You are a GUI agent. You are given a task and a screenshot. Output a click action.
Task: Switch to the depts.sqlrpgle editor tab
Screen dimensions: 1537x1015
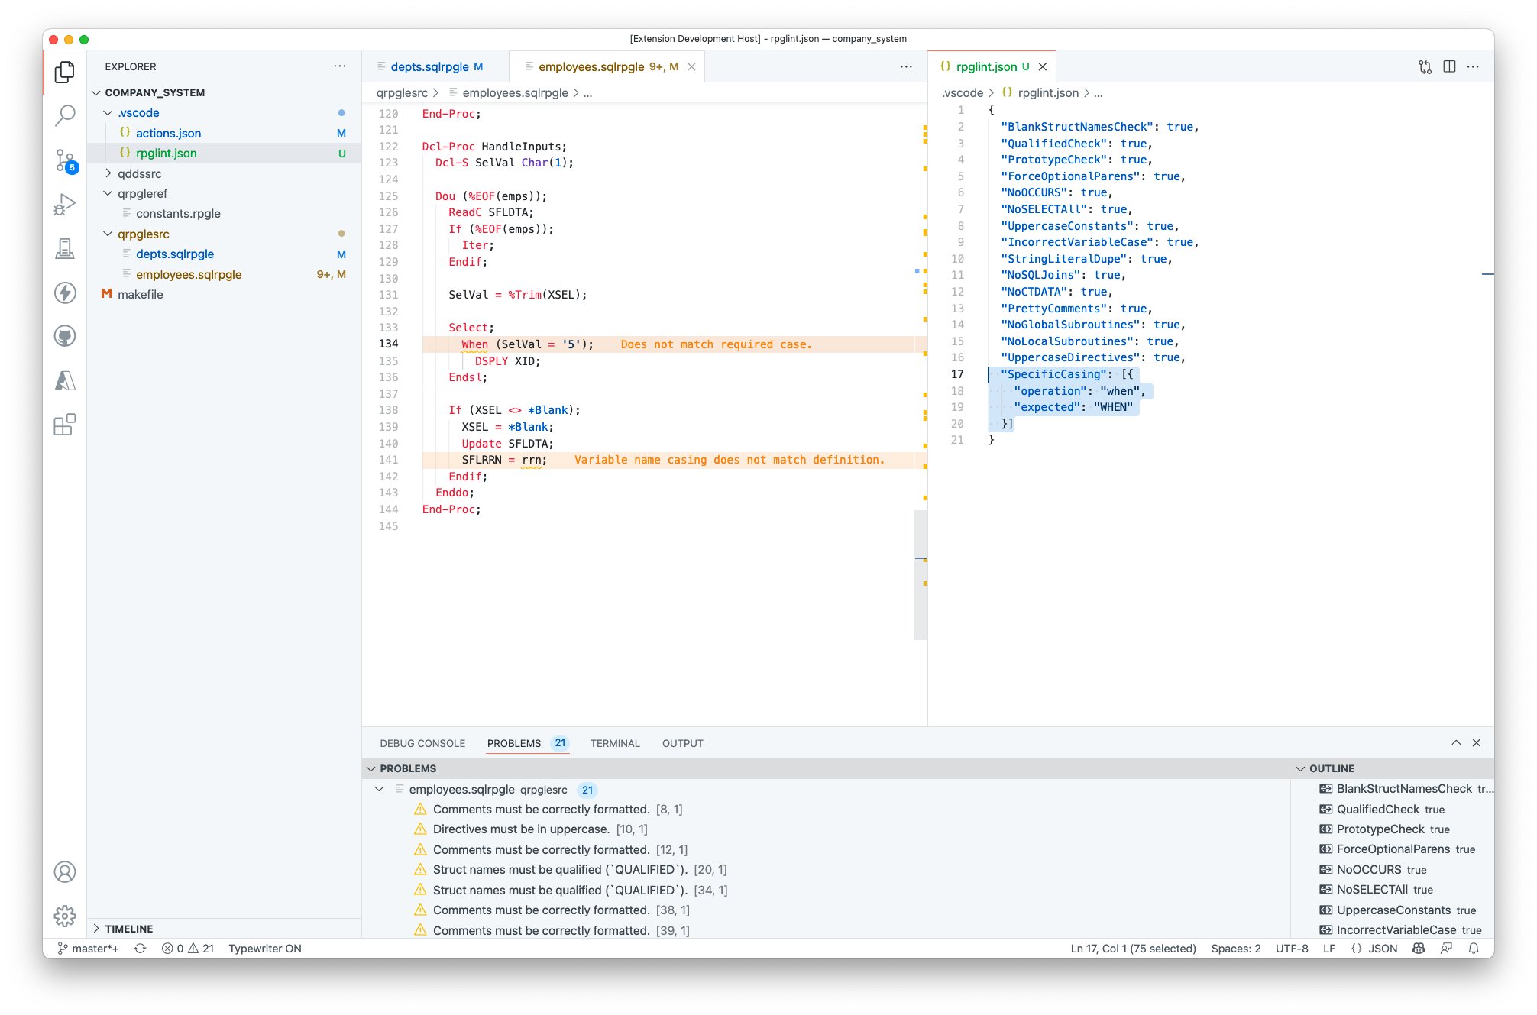(x=430, y=66)
